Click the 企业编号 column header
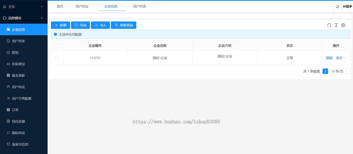The height and width of the screenshot is (154, 353). 95,46
